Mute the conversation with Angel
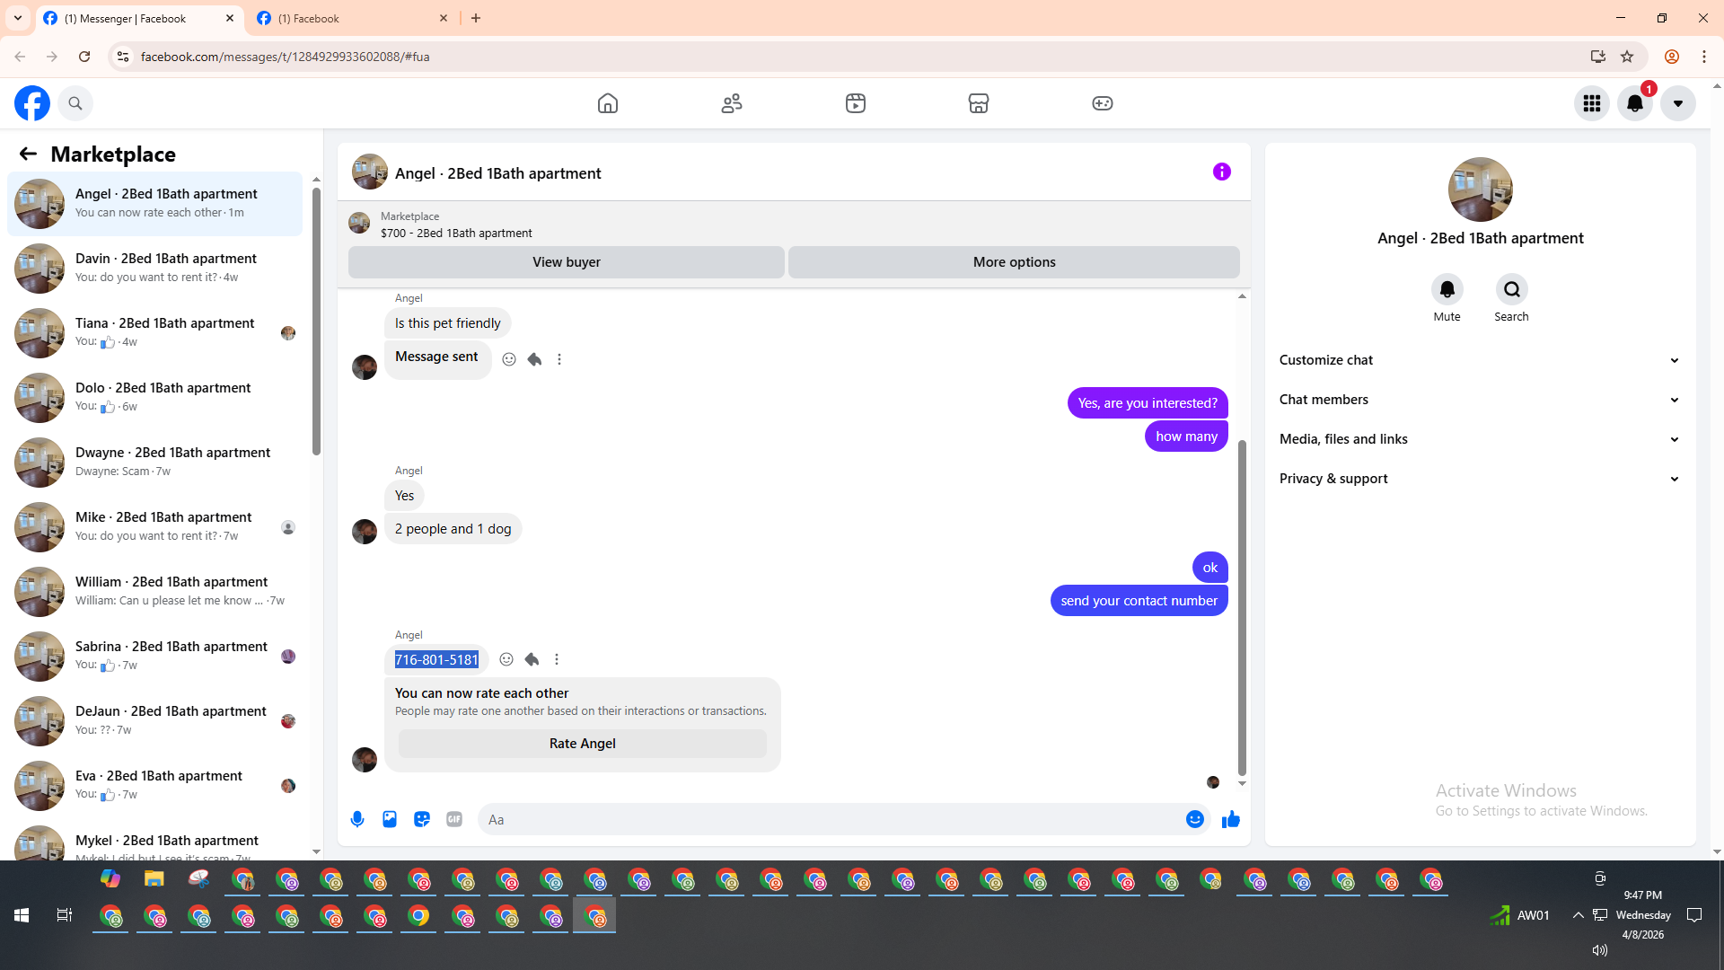Viewport: 1724px width, 970px height. pyautogui.click(x=1447, y=290)
